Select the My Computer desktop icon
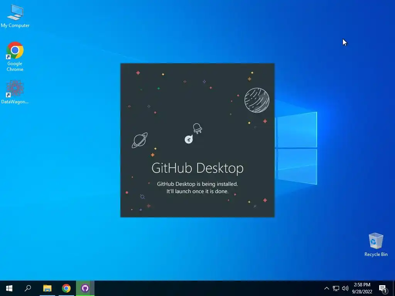 (15, 16)
